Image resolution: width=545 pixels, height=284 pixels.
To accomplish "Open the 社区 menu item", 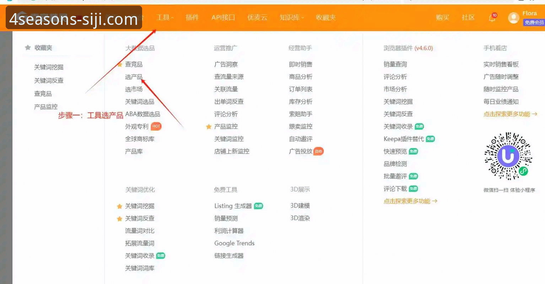I will point(468,17).
